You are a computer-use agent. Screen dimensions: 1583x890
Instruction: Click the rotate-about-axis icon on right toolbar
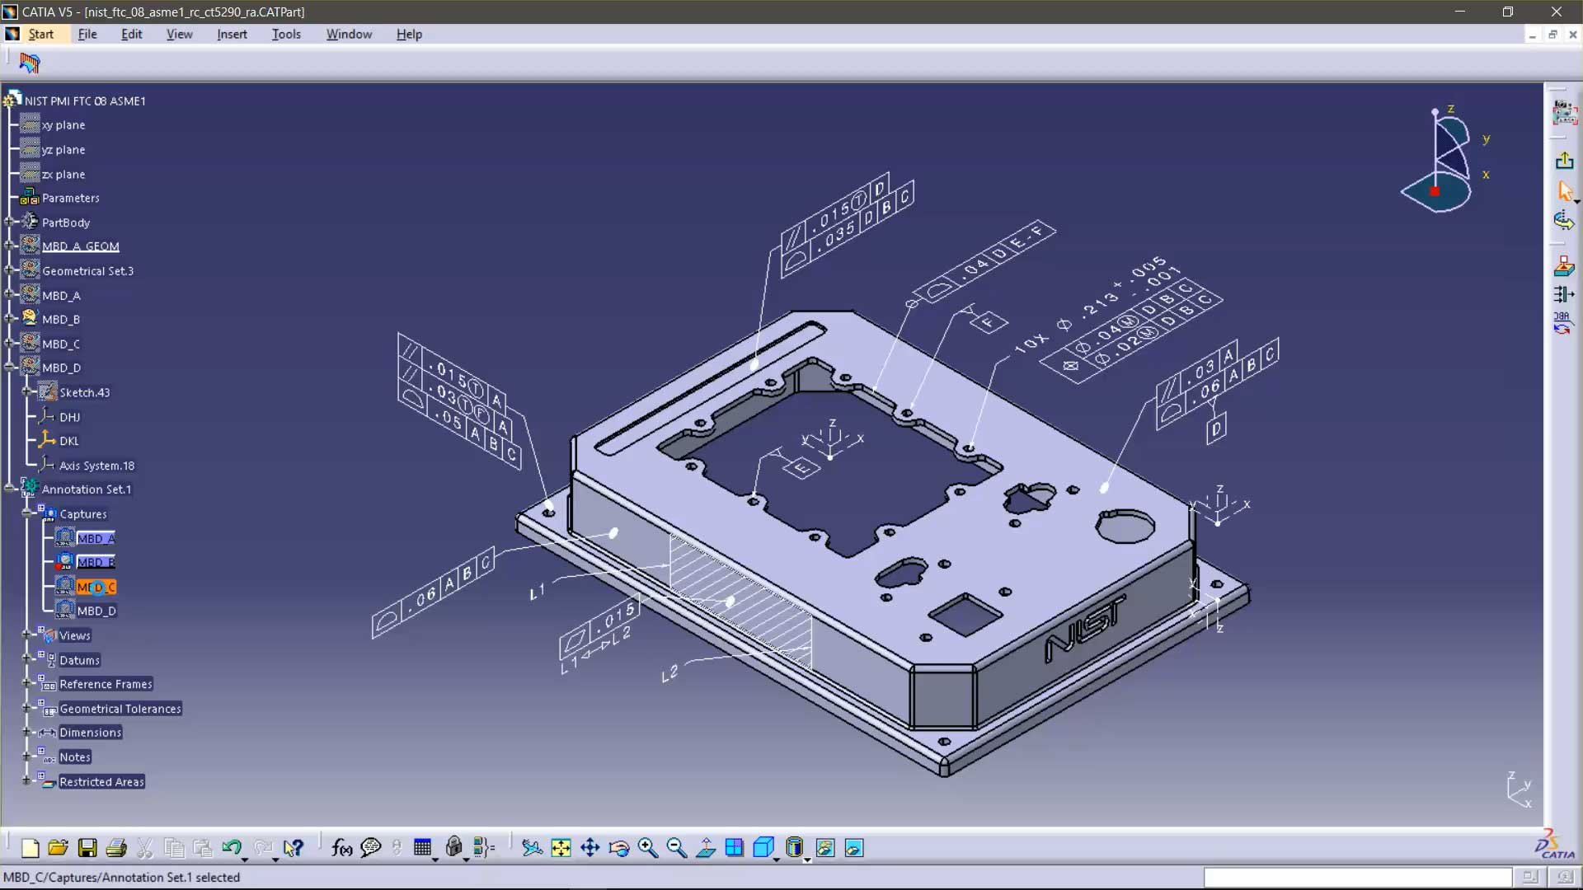click(x=1564, y=220)
